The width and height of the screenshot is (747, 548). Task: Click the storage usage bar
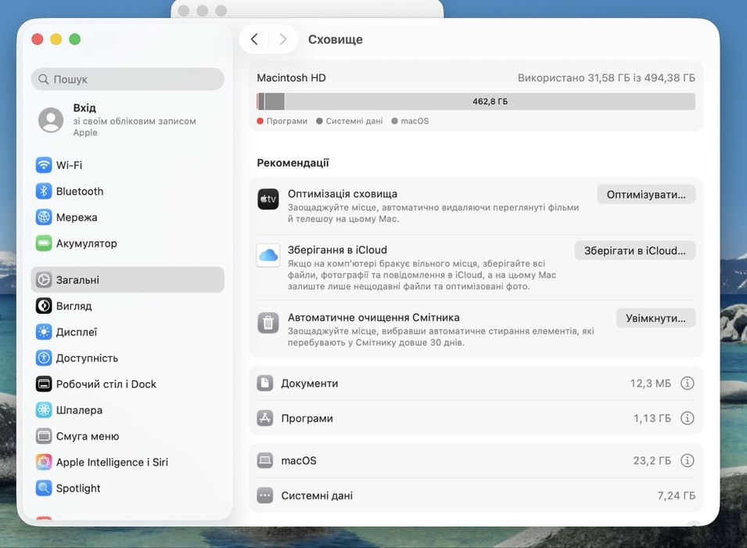pyautogui.click(x=476, y=101)
